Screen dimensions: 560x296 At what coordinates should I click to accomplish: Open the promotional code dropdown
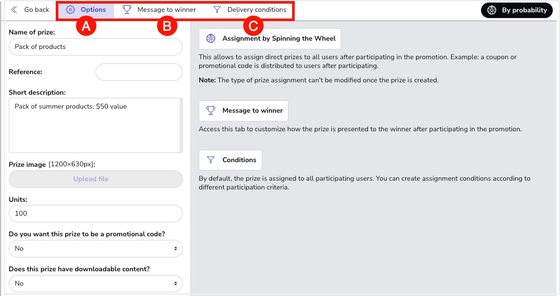tap(95, 249)
